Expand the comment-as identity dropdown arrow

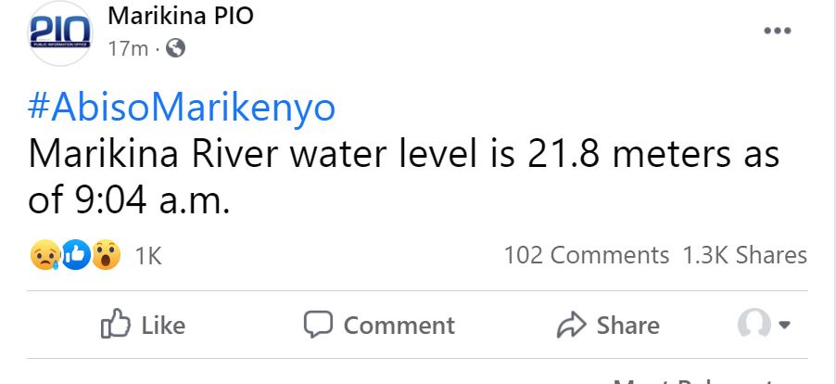[785, 325]
